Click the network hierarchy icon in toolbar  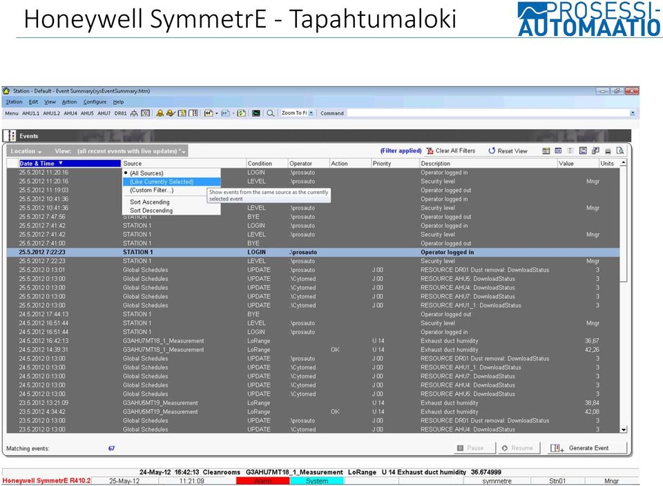pyautogui.click(x=134, y=113)
